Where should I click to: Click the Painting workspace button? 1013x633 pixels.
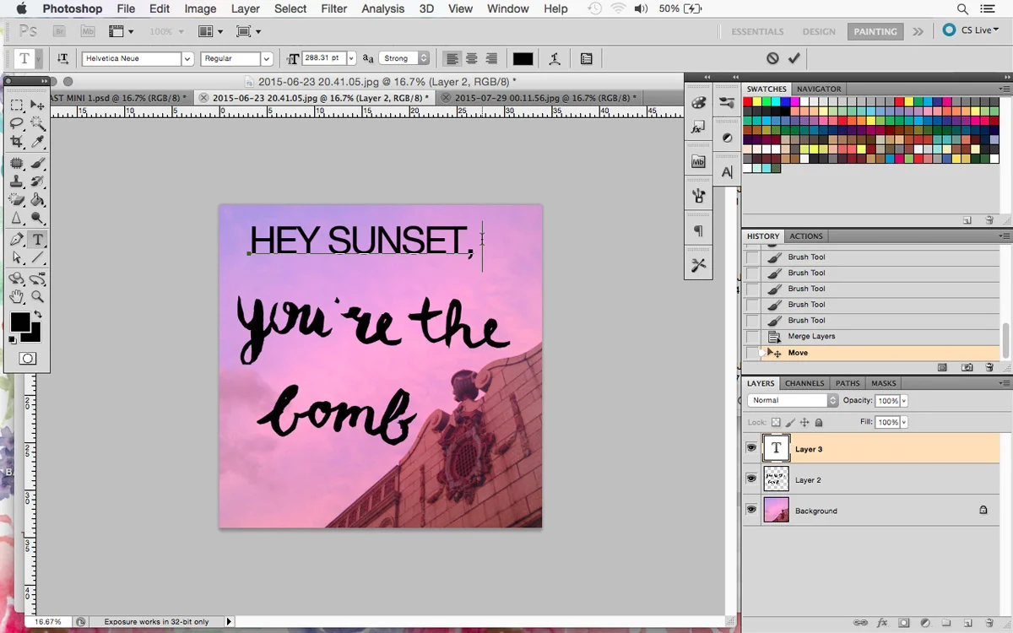point(875,31)
